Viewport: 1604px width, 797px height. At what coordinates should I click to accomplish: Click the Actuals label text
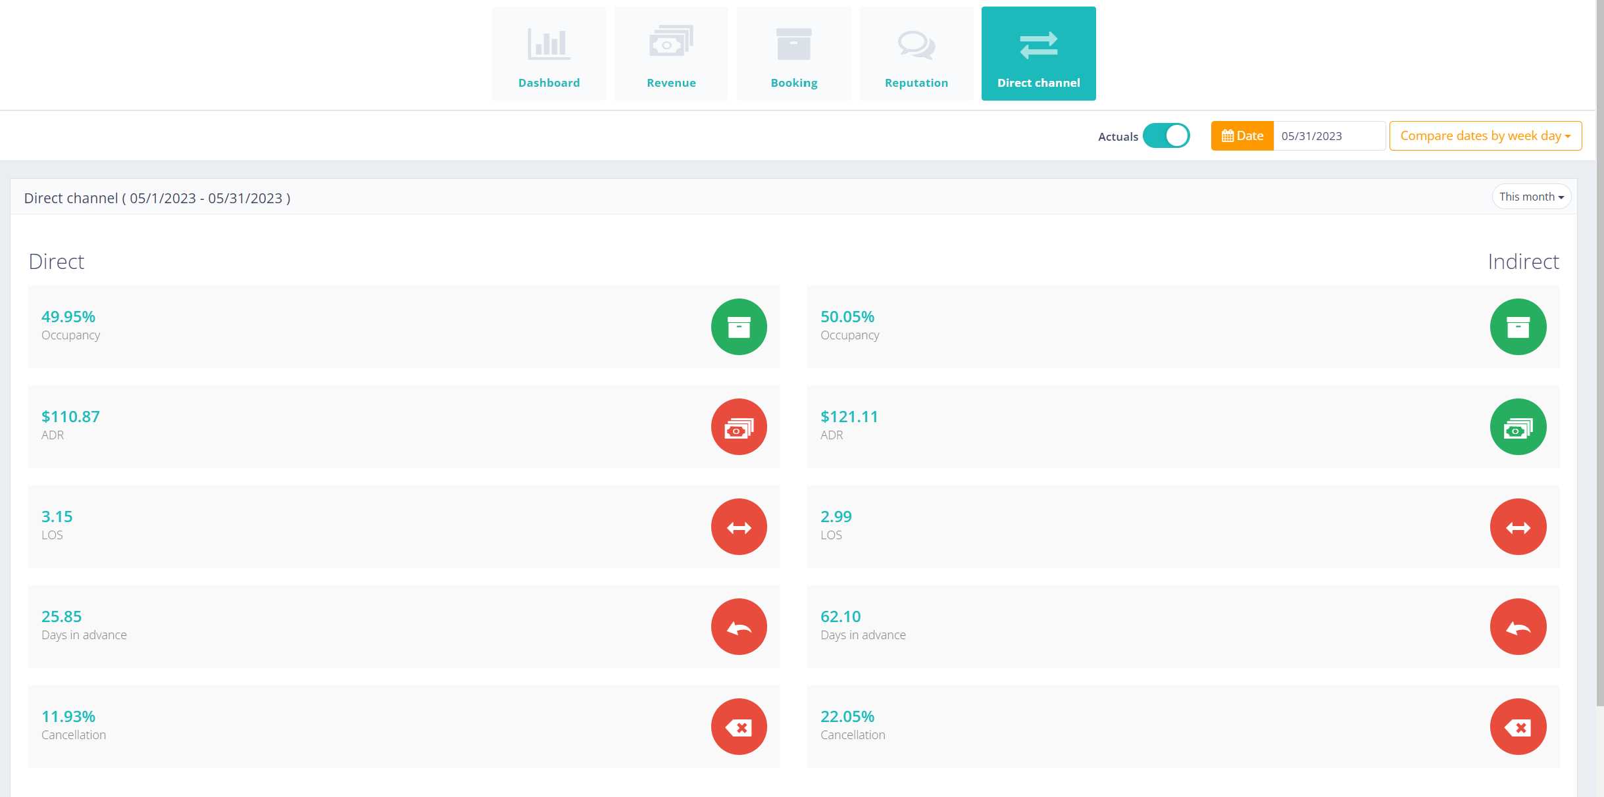click(x=1118, y=137)
